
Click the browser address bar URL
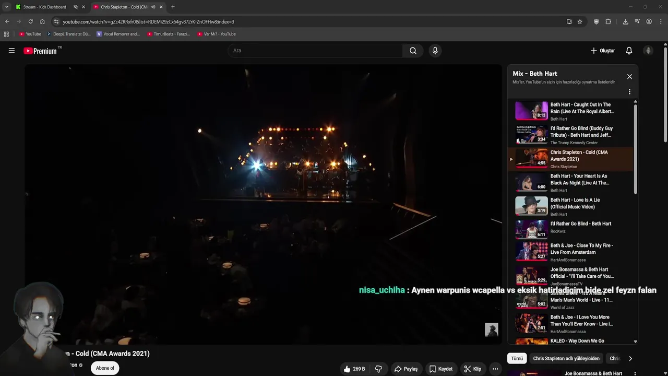(x=148, y=22)
